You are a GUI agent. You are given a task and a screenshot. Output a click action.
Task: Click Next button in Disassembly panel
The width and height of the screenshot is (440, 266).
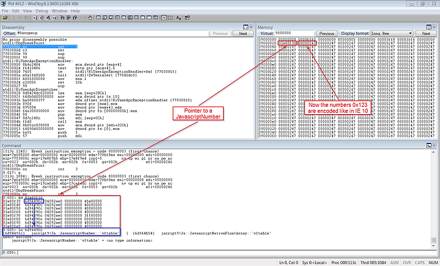point(243,34)
